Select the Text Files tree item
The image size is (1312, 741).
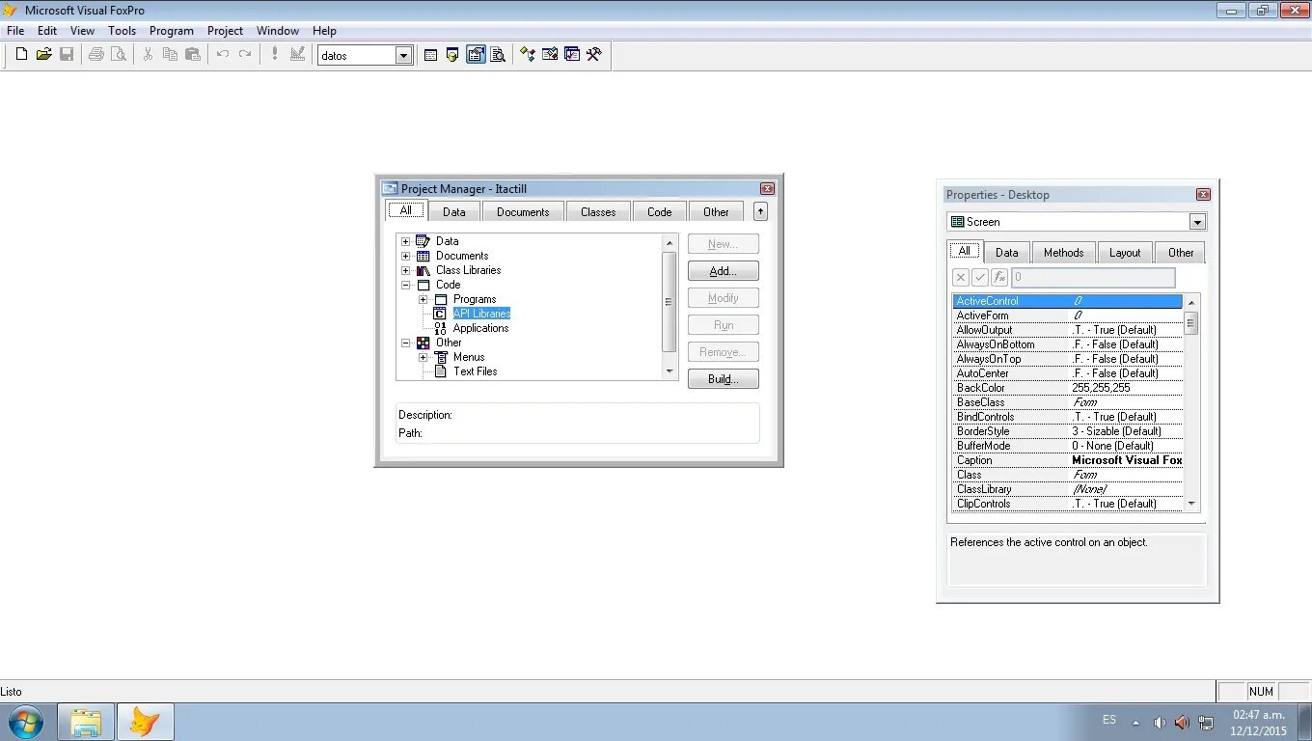pyautogui.click(x=476, y=371)
